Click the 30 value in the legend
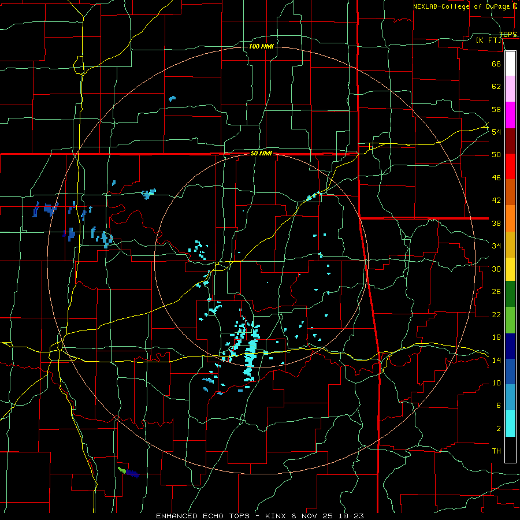520x520 pixels. pyautogui.click(x=496, y=269)
